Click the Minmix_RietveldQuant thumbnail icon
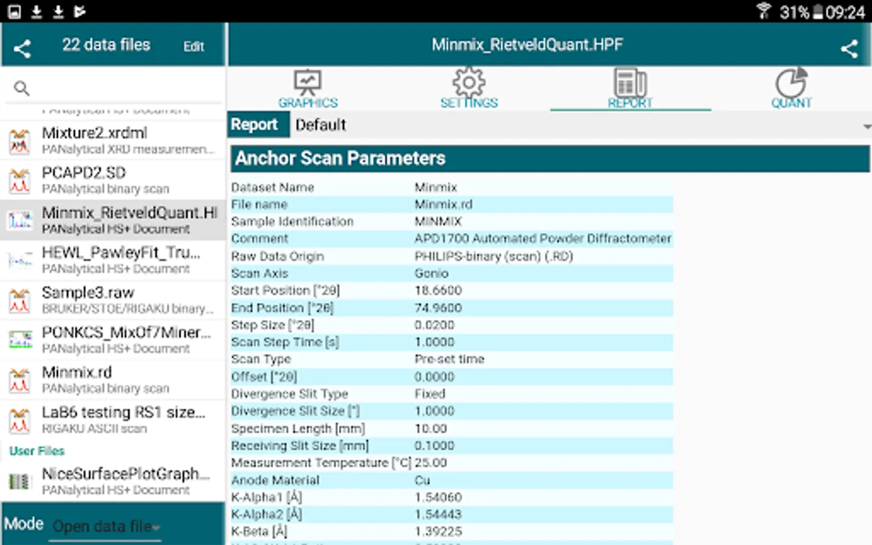872x545 pixels. click(x=20, y=221)
